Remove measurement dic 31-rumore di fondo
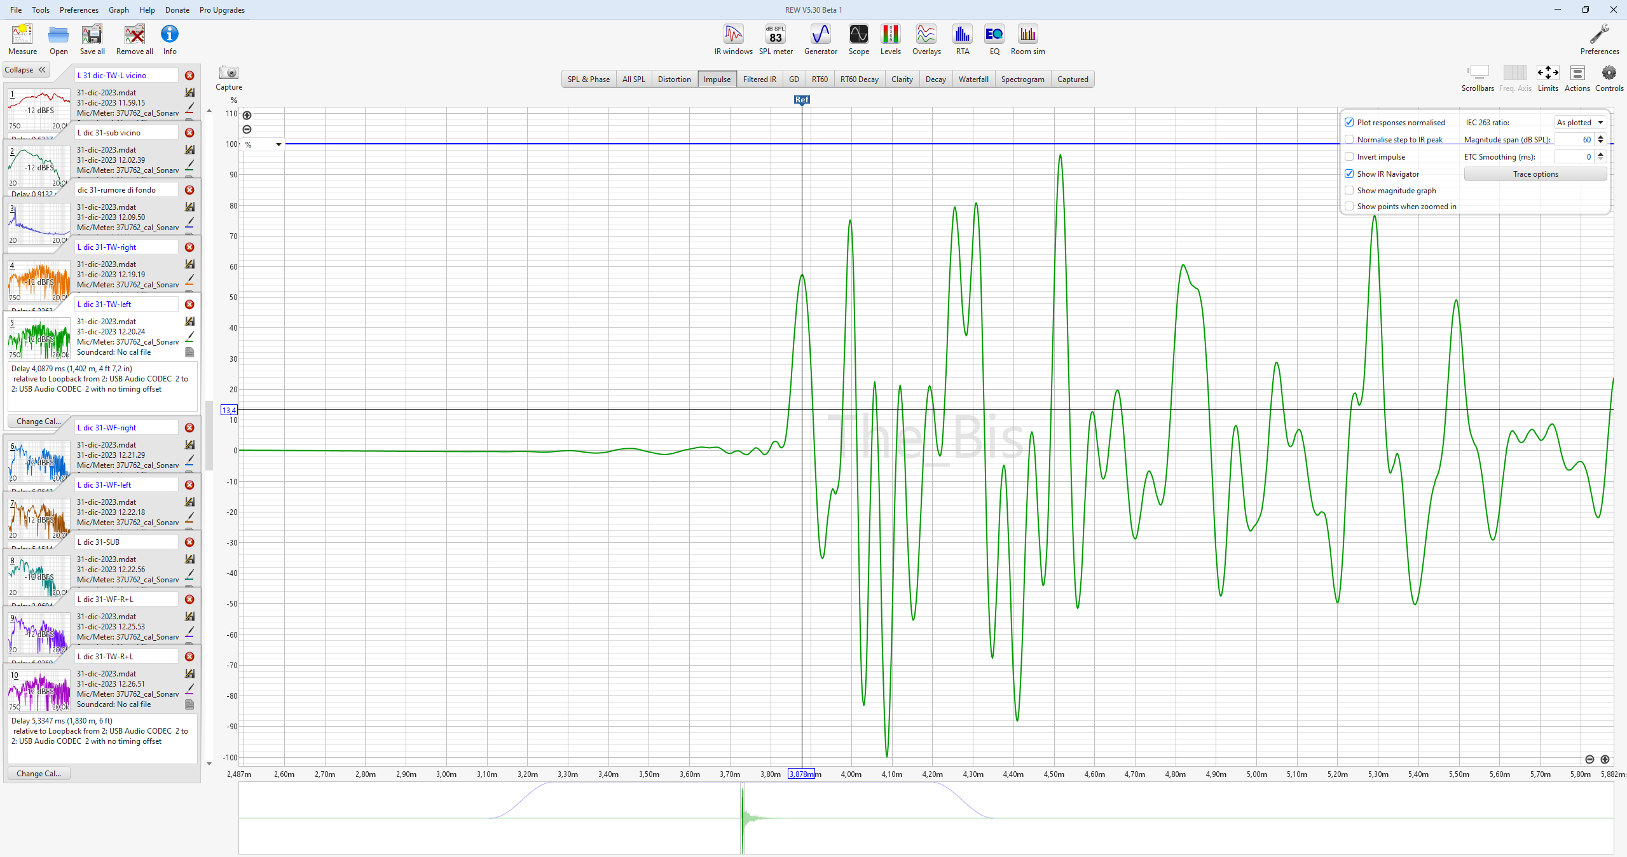This screenshot has width=1627, height=857. pyautogui.click(x=189, y=190)
